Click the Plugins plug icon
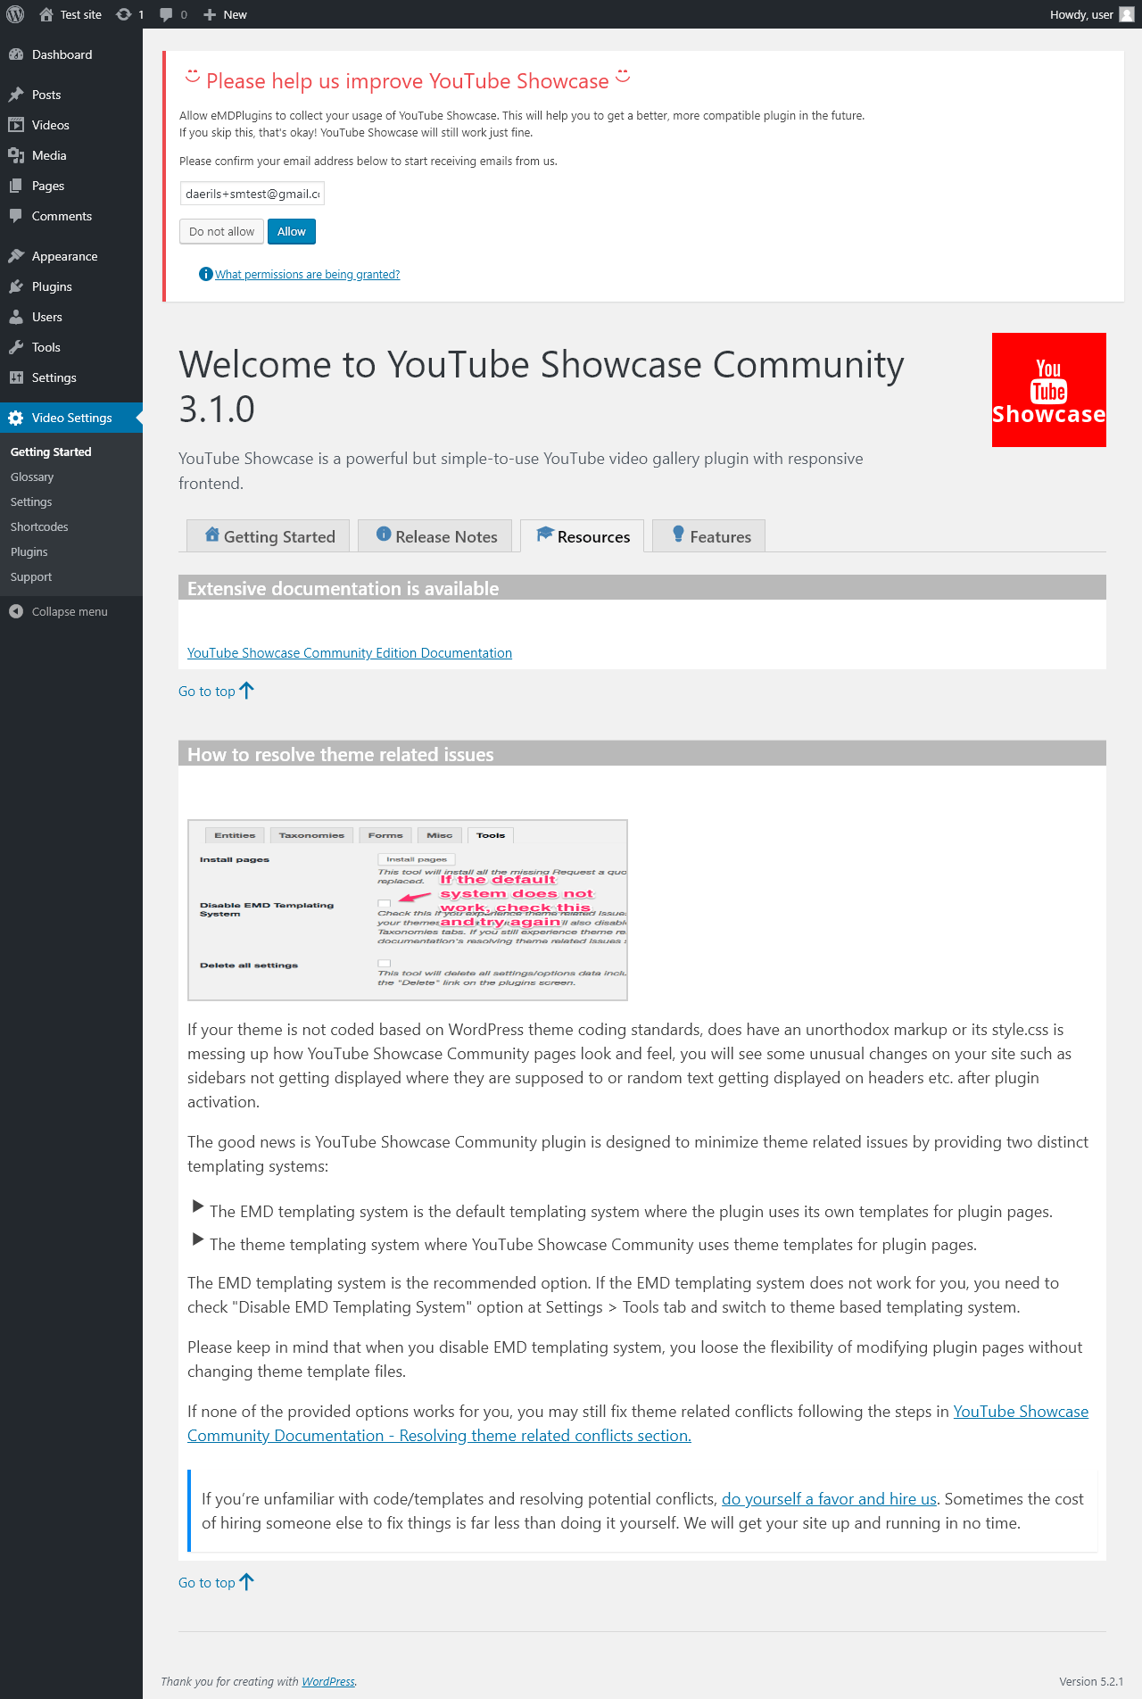The image size is (1142, 1699). (x=16, y=286)
